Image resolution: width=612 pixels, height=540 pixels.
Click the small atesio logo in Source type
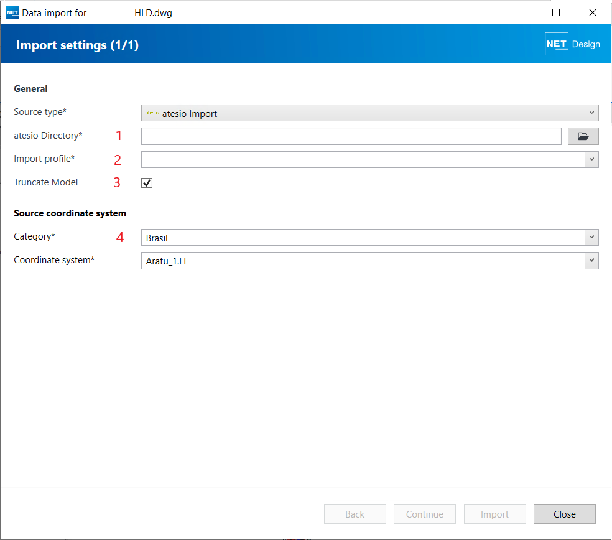point(152,113)
